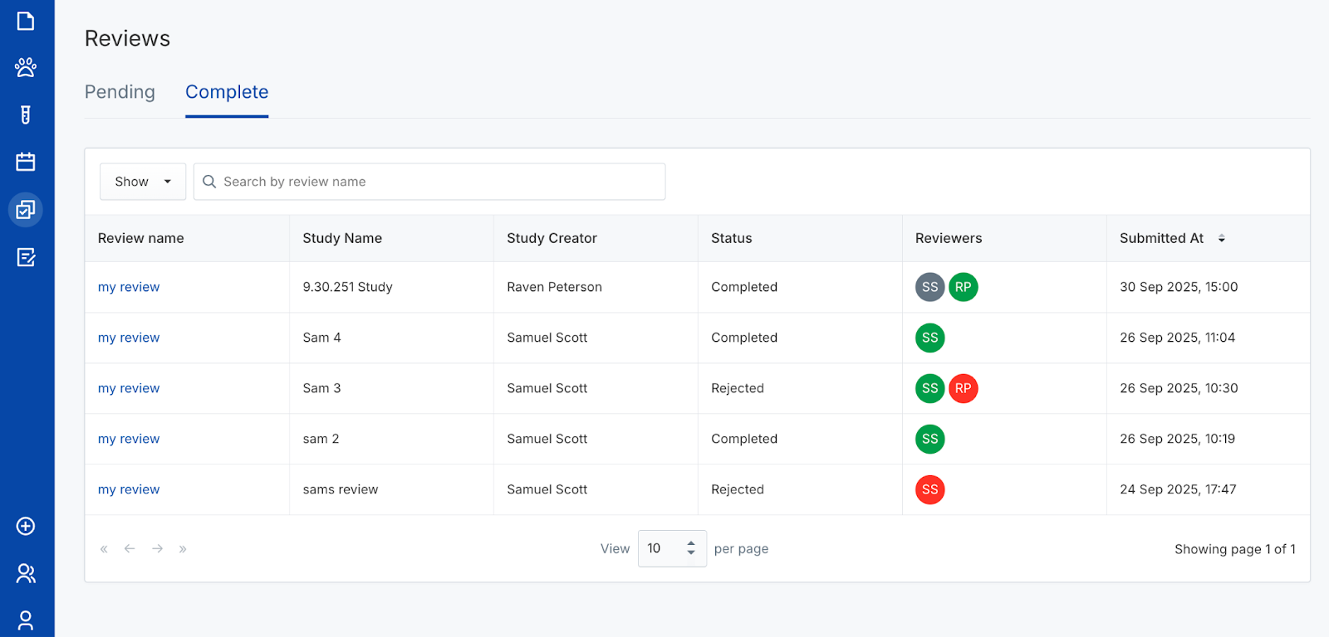Click the test tube samples icon
Screen dimensions: 1329x637
(x=26, y=114)
